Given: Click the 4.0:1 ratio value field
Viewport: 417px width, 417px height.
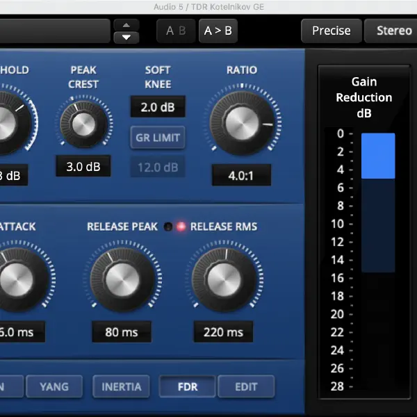Looking at the screenshot, I should (x=240, y=175).
